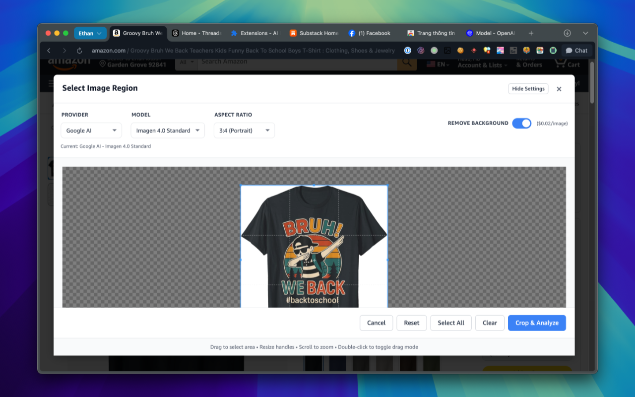The height and width of the screenshot is (397, 635).
Task: Switch to the Home • Threads tab
Action: [196, 33]
